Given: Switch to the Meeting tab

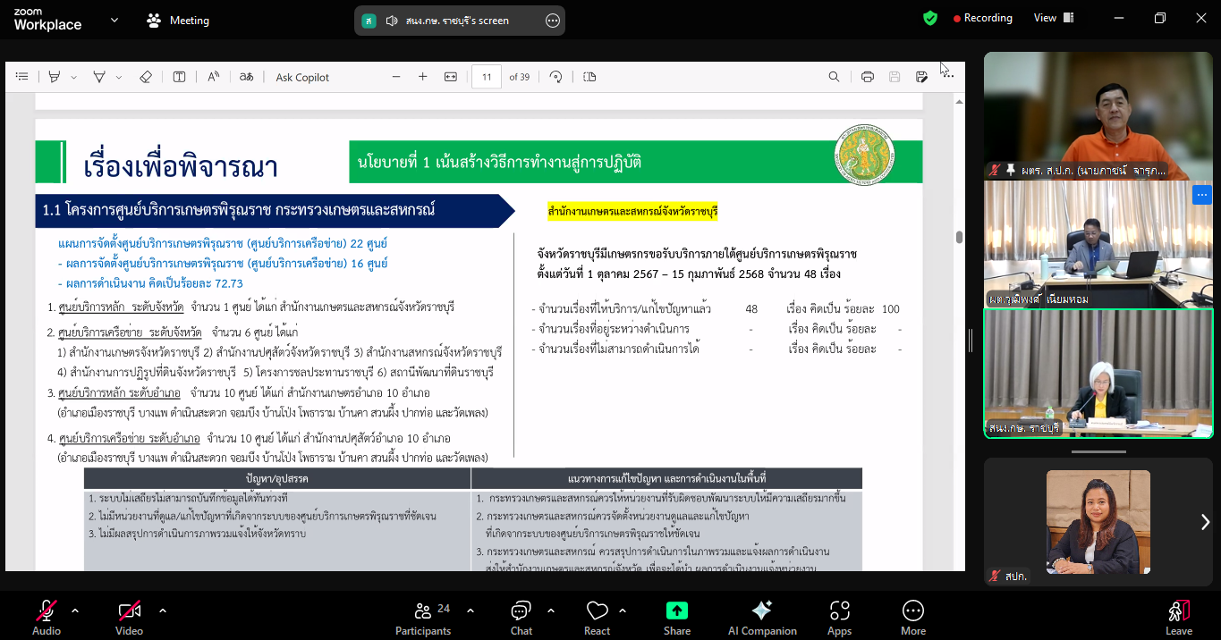Looking at the screenshot, I should click(x=178, y=19).
